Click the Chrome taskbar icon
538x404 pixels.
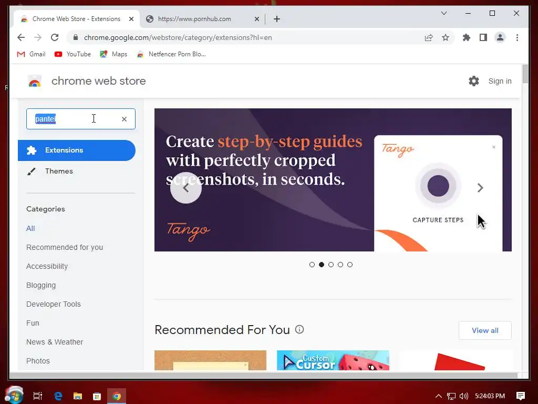click(x=117, y=396)
